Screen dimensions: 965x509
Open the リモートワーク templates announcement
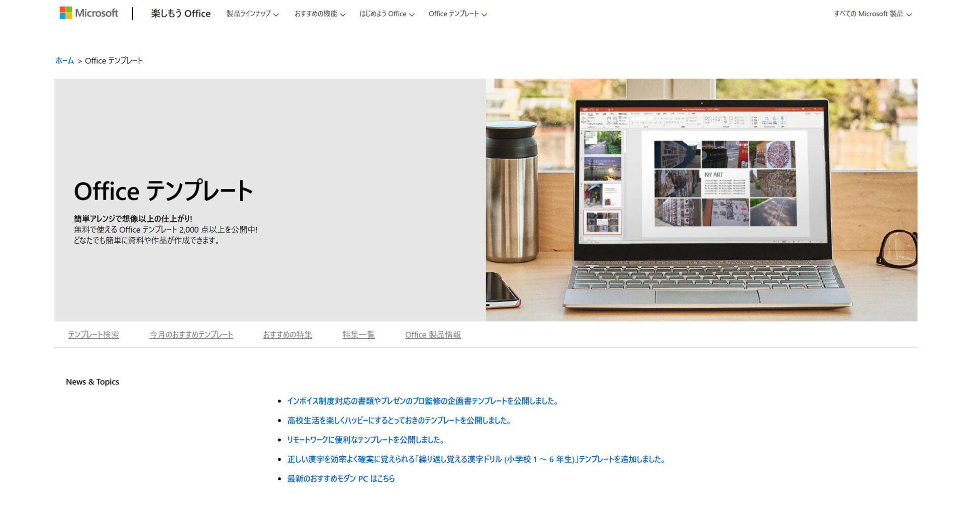[x=365, y=440]
